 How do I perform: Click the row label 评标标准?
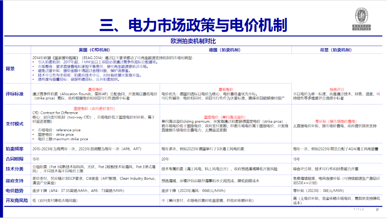coord(14,94)
